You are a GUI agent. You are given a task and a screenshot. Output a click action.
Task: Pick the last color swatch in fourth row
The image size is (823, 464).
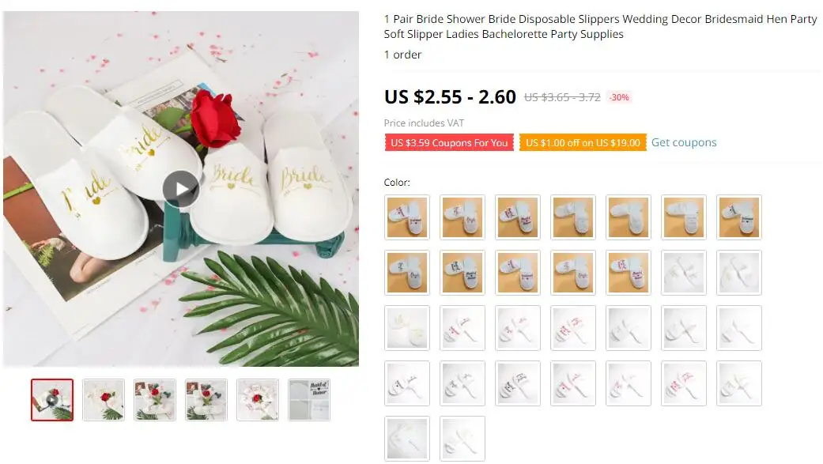tap(738, 383)
